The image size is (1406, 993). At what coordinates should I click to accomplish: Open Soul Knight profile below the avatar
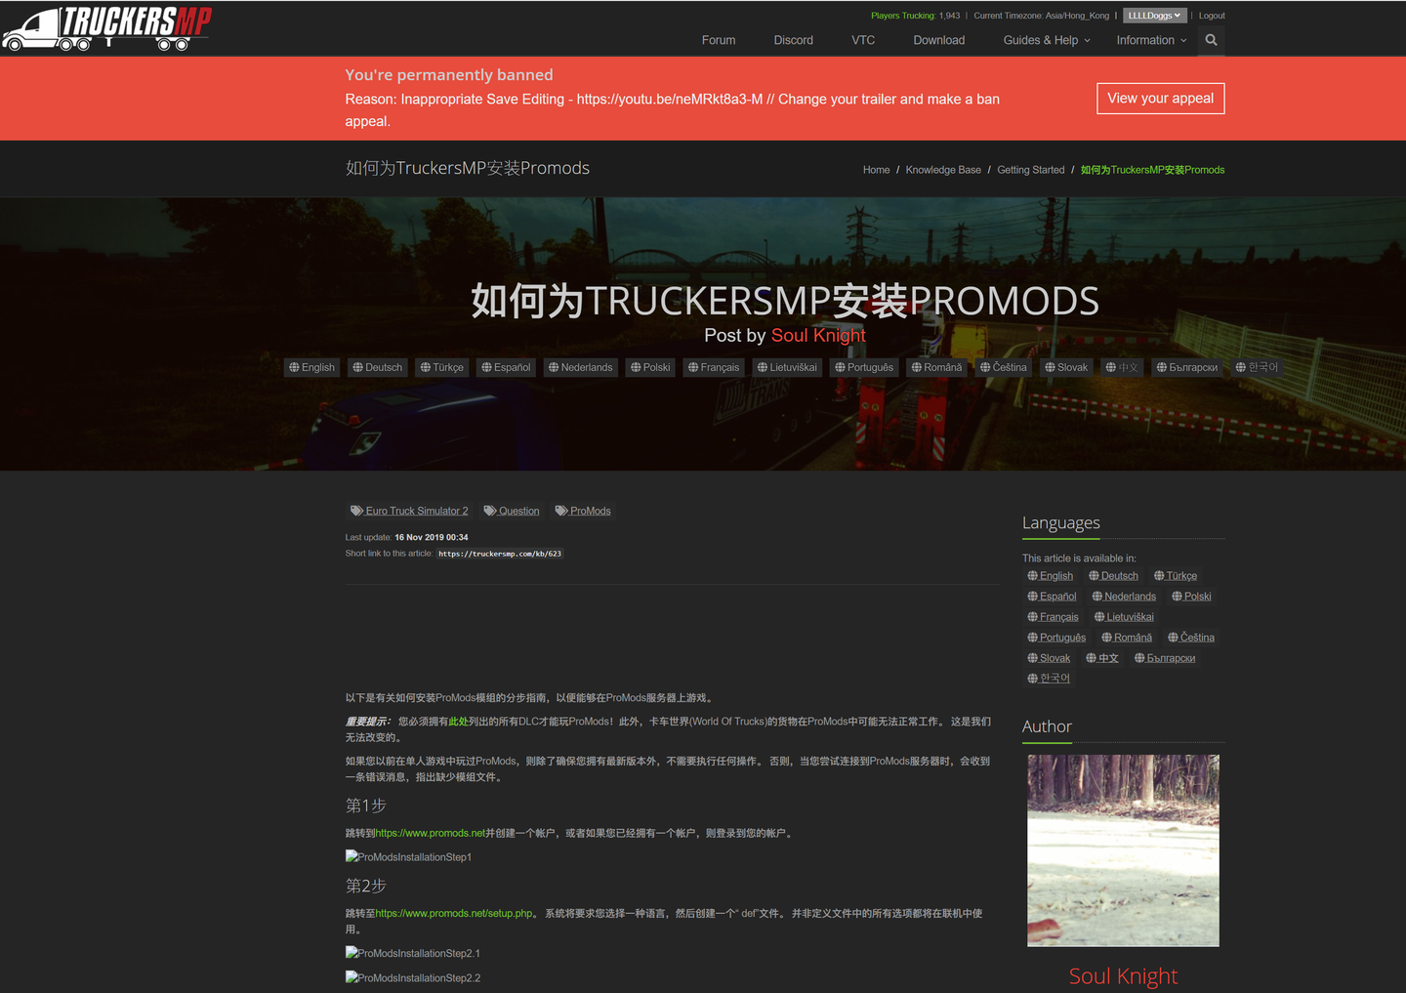point(1123,976)
